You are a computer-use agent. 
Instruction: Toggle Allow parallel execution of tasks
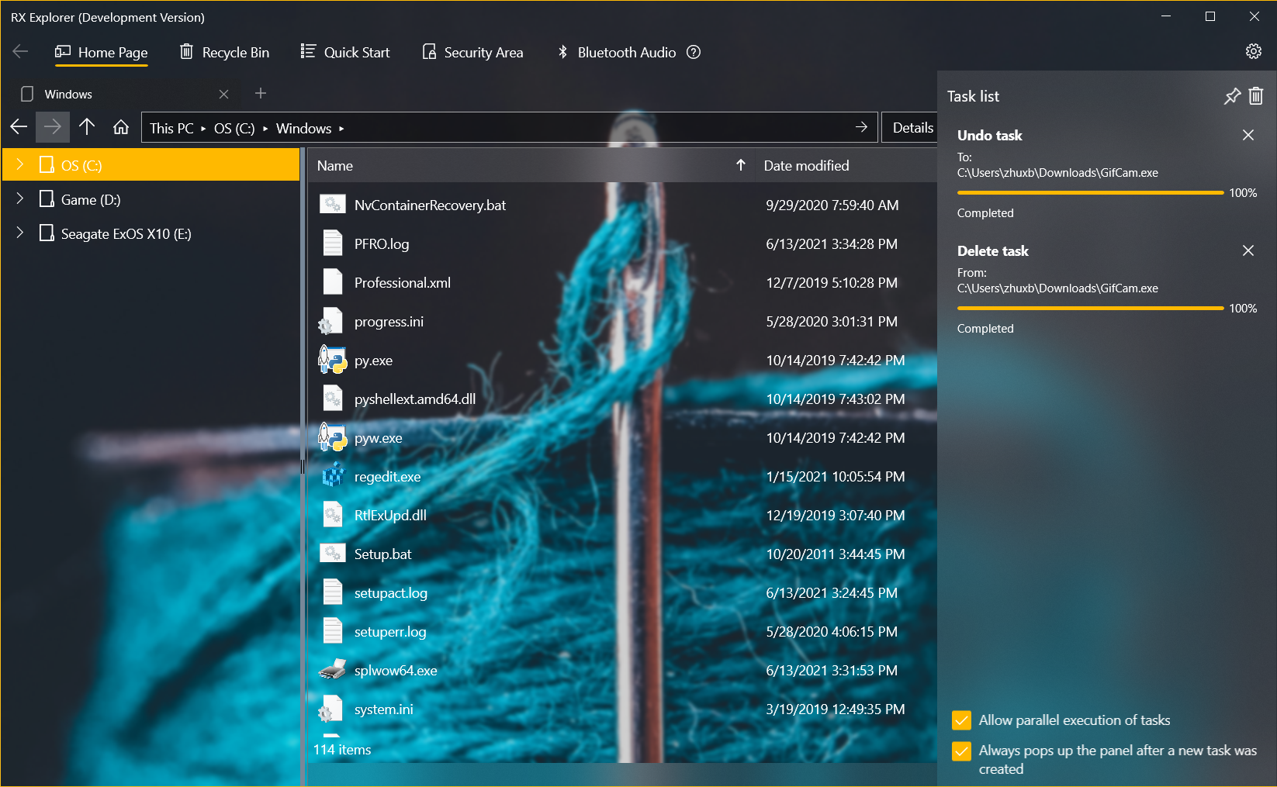point(961,720)
